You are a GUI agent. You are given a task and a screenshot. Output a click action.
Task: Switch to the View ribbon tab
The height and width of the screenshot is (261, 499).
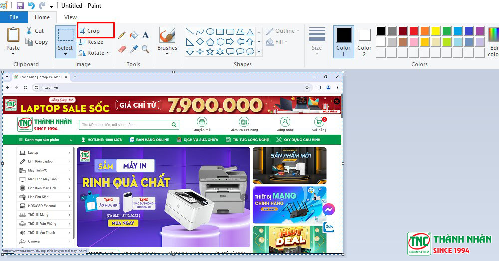tap(70, 17)
